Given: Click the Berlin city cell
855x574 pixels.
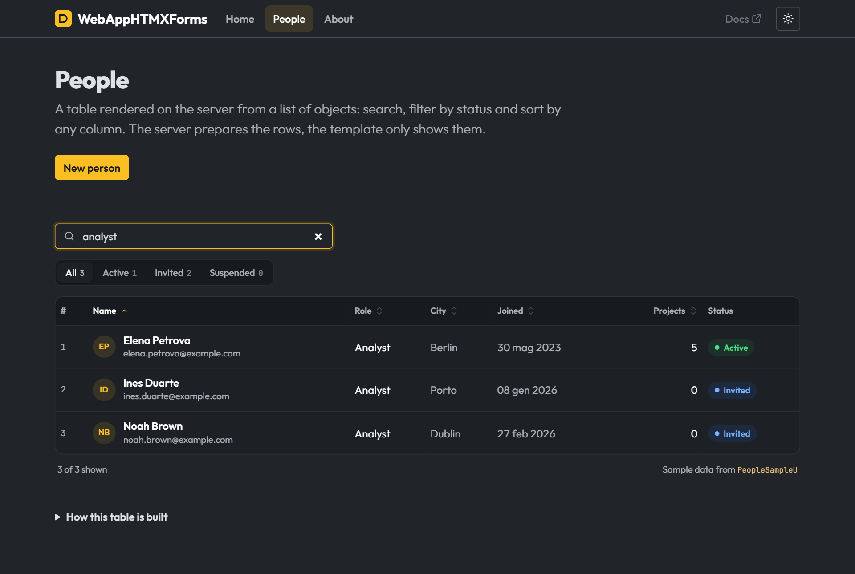Looking at the screenshot, I should click(x=444, y=348).
